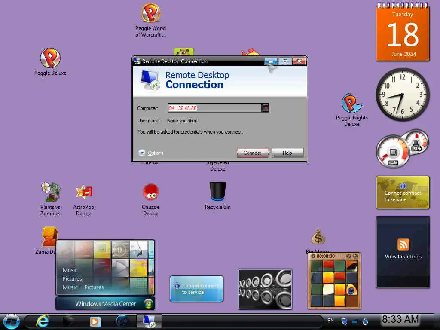Select the Big Money money-bag icon
Viewport: 440px width, 330px height.
(318, 237)
